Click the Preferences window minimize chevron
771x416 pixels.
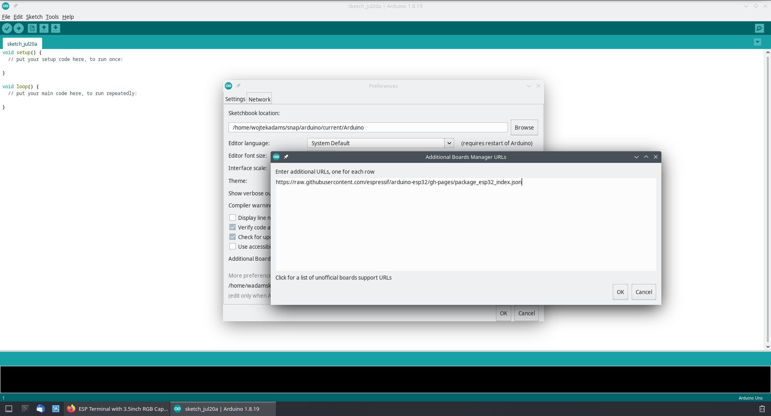tap(529, 86)
